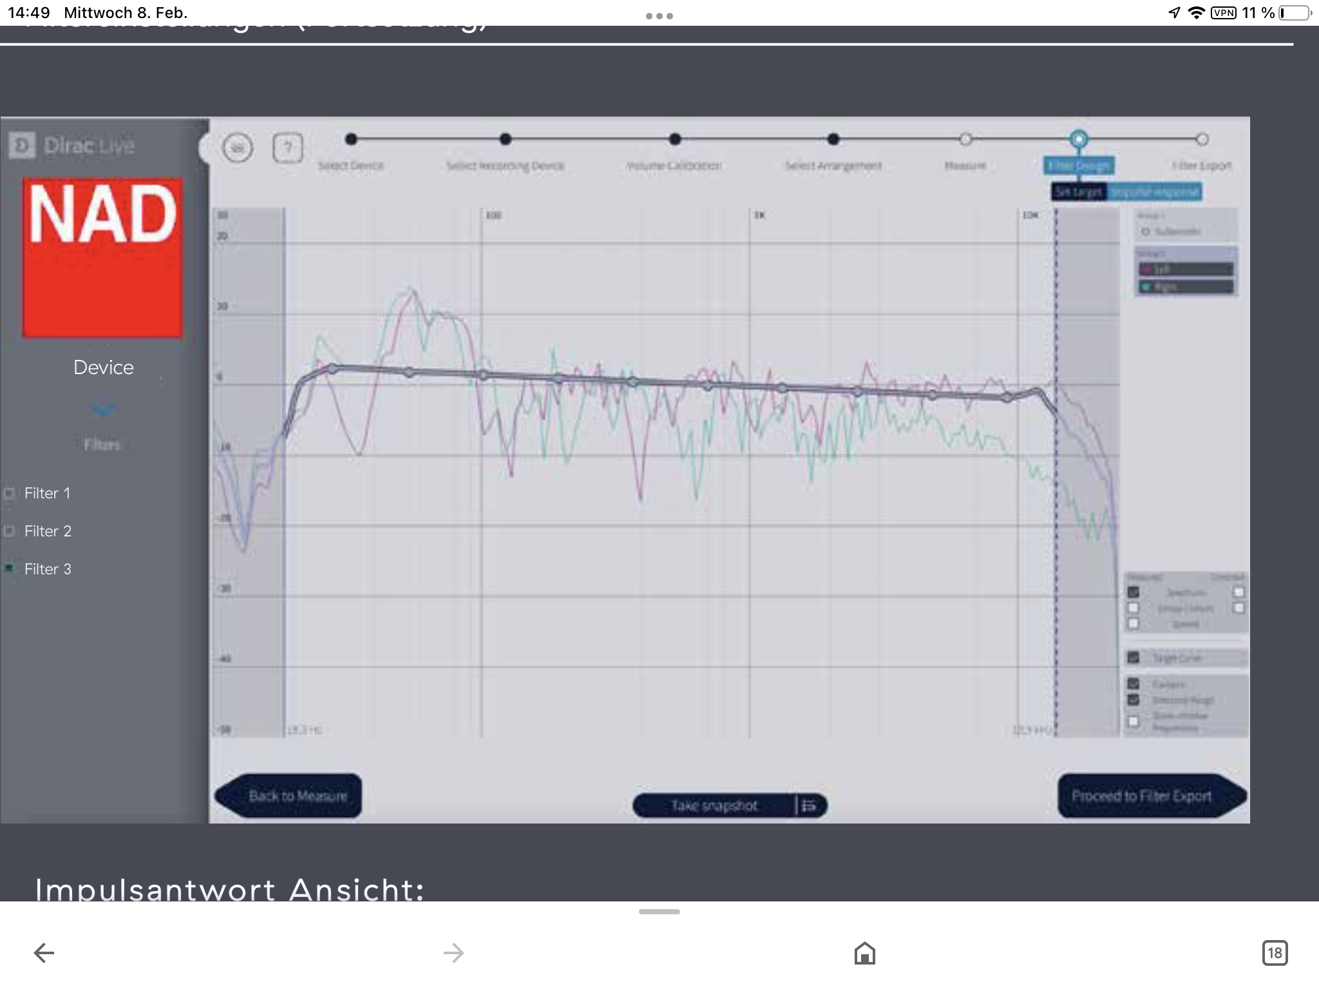The height and width of the screenshot is (989, 1319).
Task: Tap the browser forward arrow
Action: (x=454, y=952)
